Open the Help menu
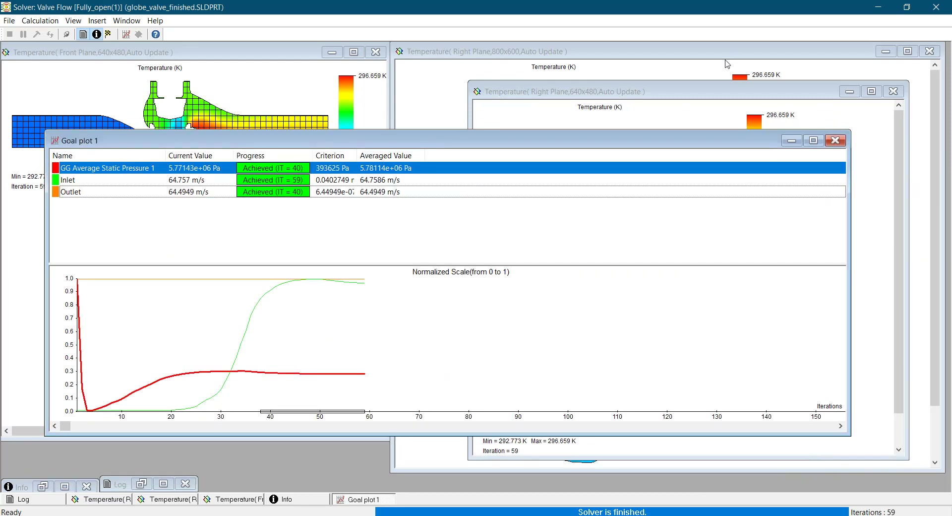The height and width of the screenshot is (516, 952). 155,21
